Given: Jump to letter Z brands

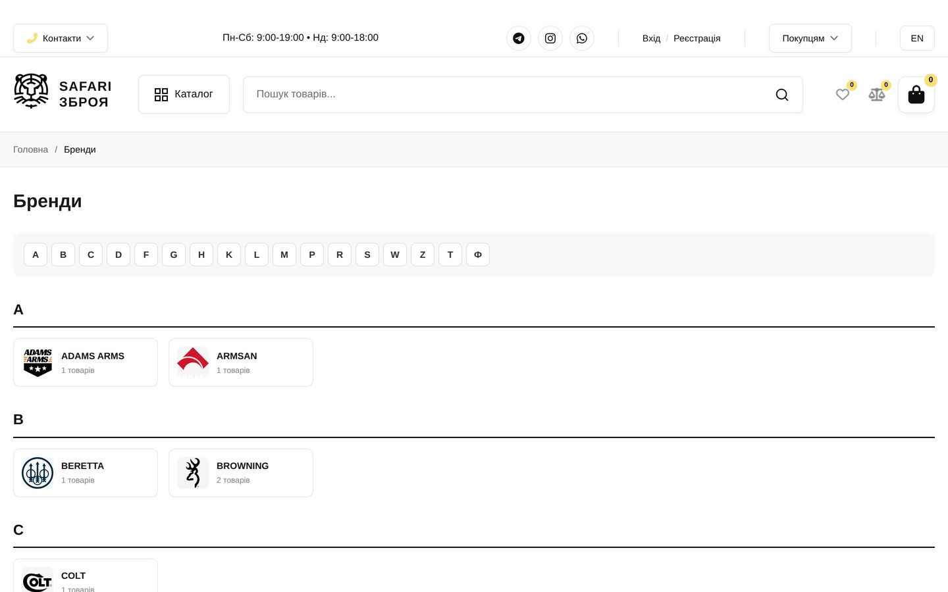Looking at the screenshot, I should coord(423,255).
